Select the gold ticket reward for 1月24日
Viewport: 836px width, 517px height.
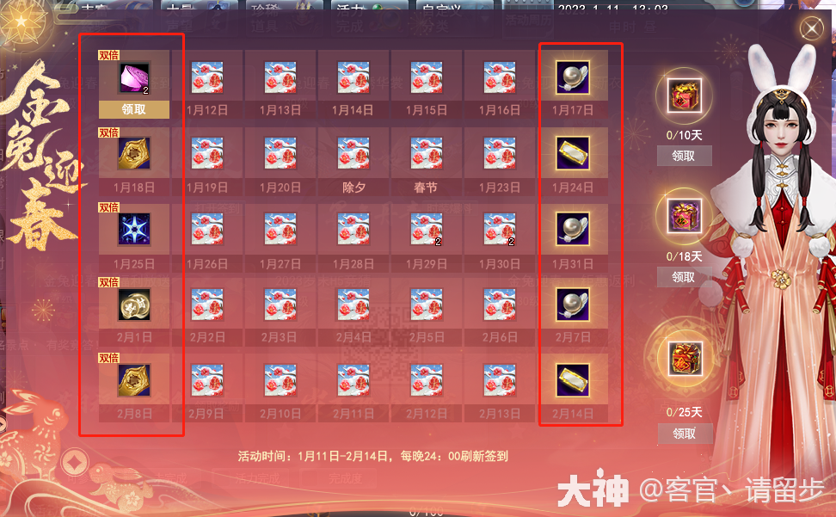[x=573, y=153]
